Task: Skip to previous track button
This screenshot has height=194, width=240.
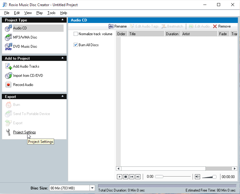Action: [x=132, y=177]
